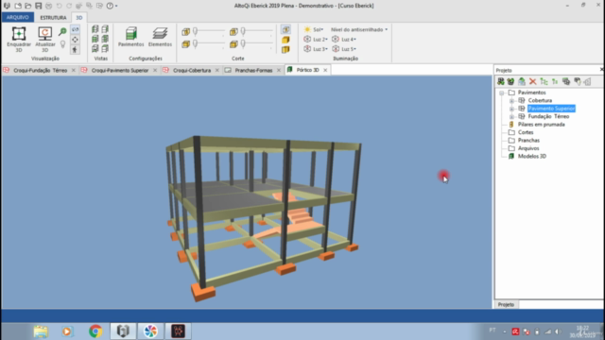Open the Nível do antisserrilhado dropdown
The height and width of the screenshot is (340, 605).
pyautogui.click(x=359, y=29)
